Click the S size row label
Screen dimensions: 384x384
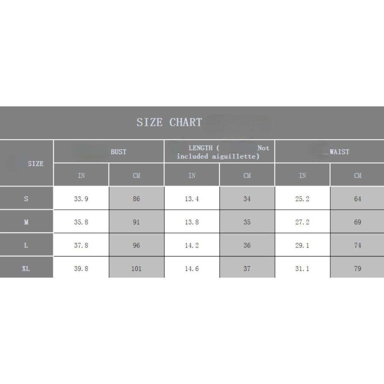point(26,199)
